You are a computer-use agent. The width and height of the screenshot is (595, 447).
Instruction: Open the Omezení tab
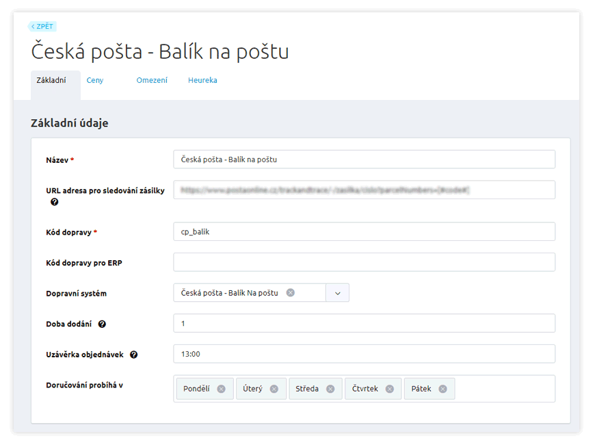coord(152,80)
